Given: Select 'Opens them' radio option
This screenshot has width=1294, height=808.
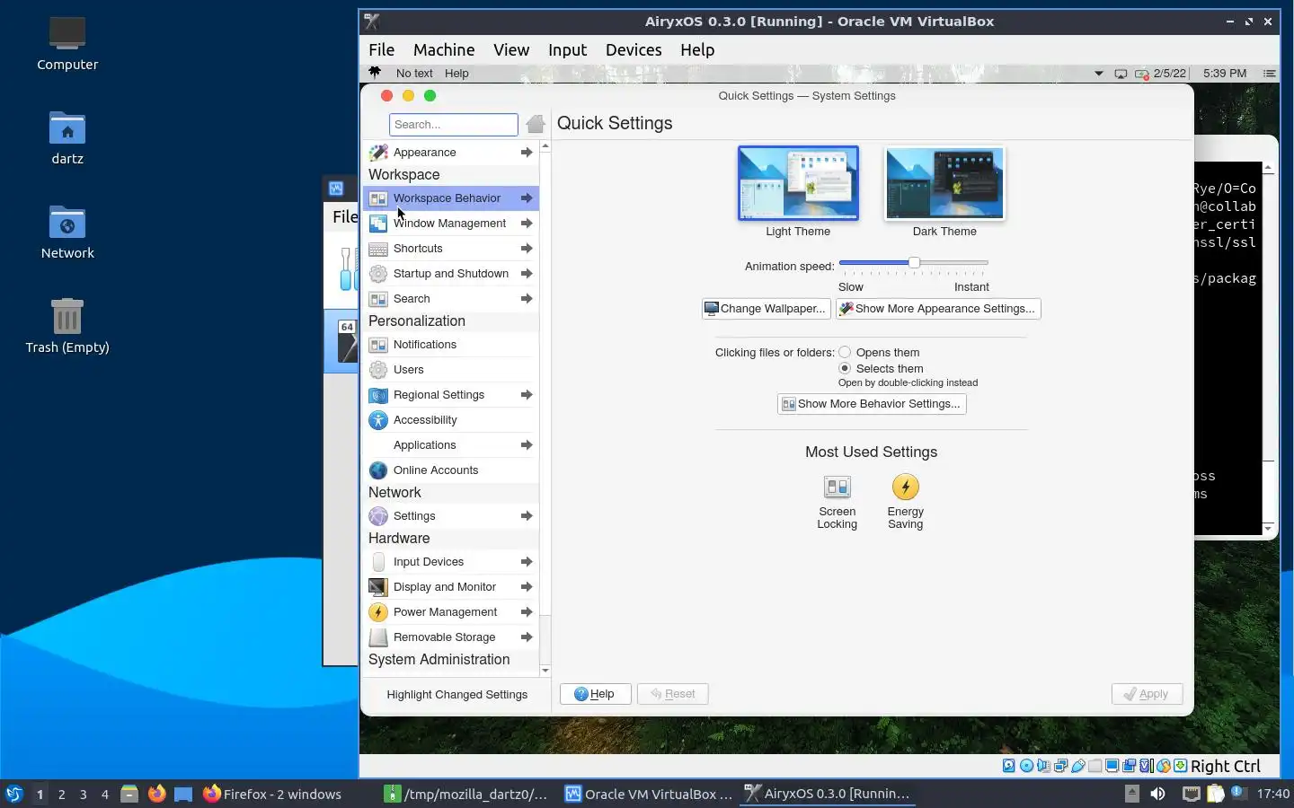Looking at the screenshot, I should pos(845,353).
